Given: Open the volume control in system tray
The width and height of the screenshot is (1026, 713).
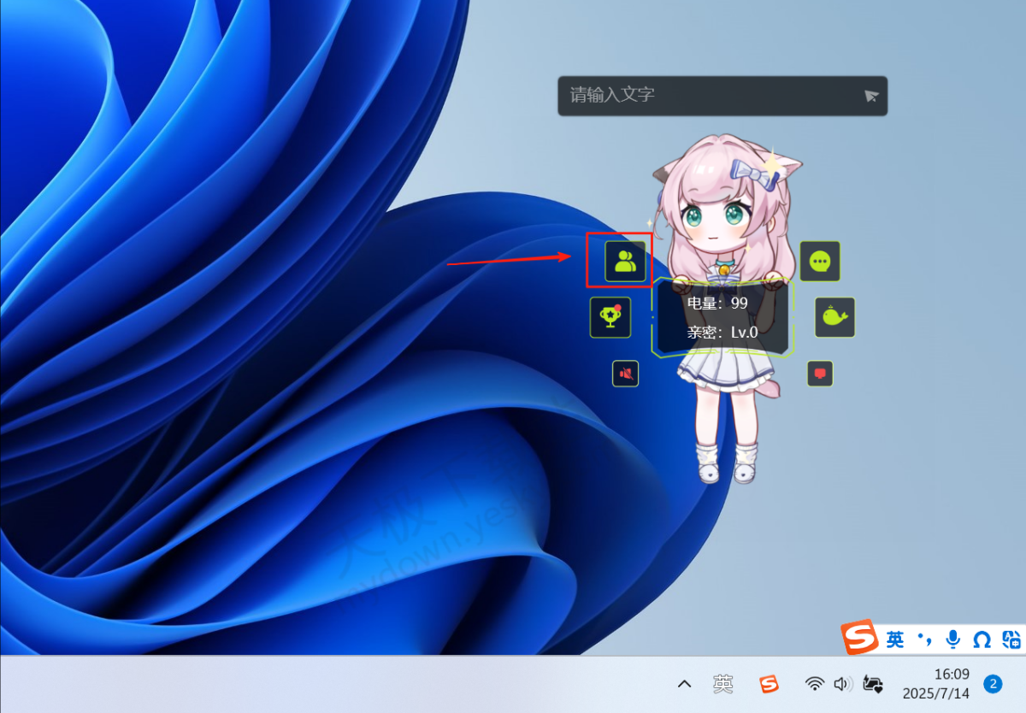Looking at the screenshot, I should [x=843, y=684].
